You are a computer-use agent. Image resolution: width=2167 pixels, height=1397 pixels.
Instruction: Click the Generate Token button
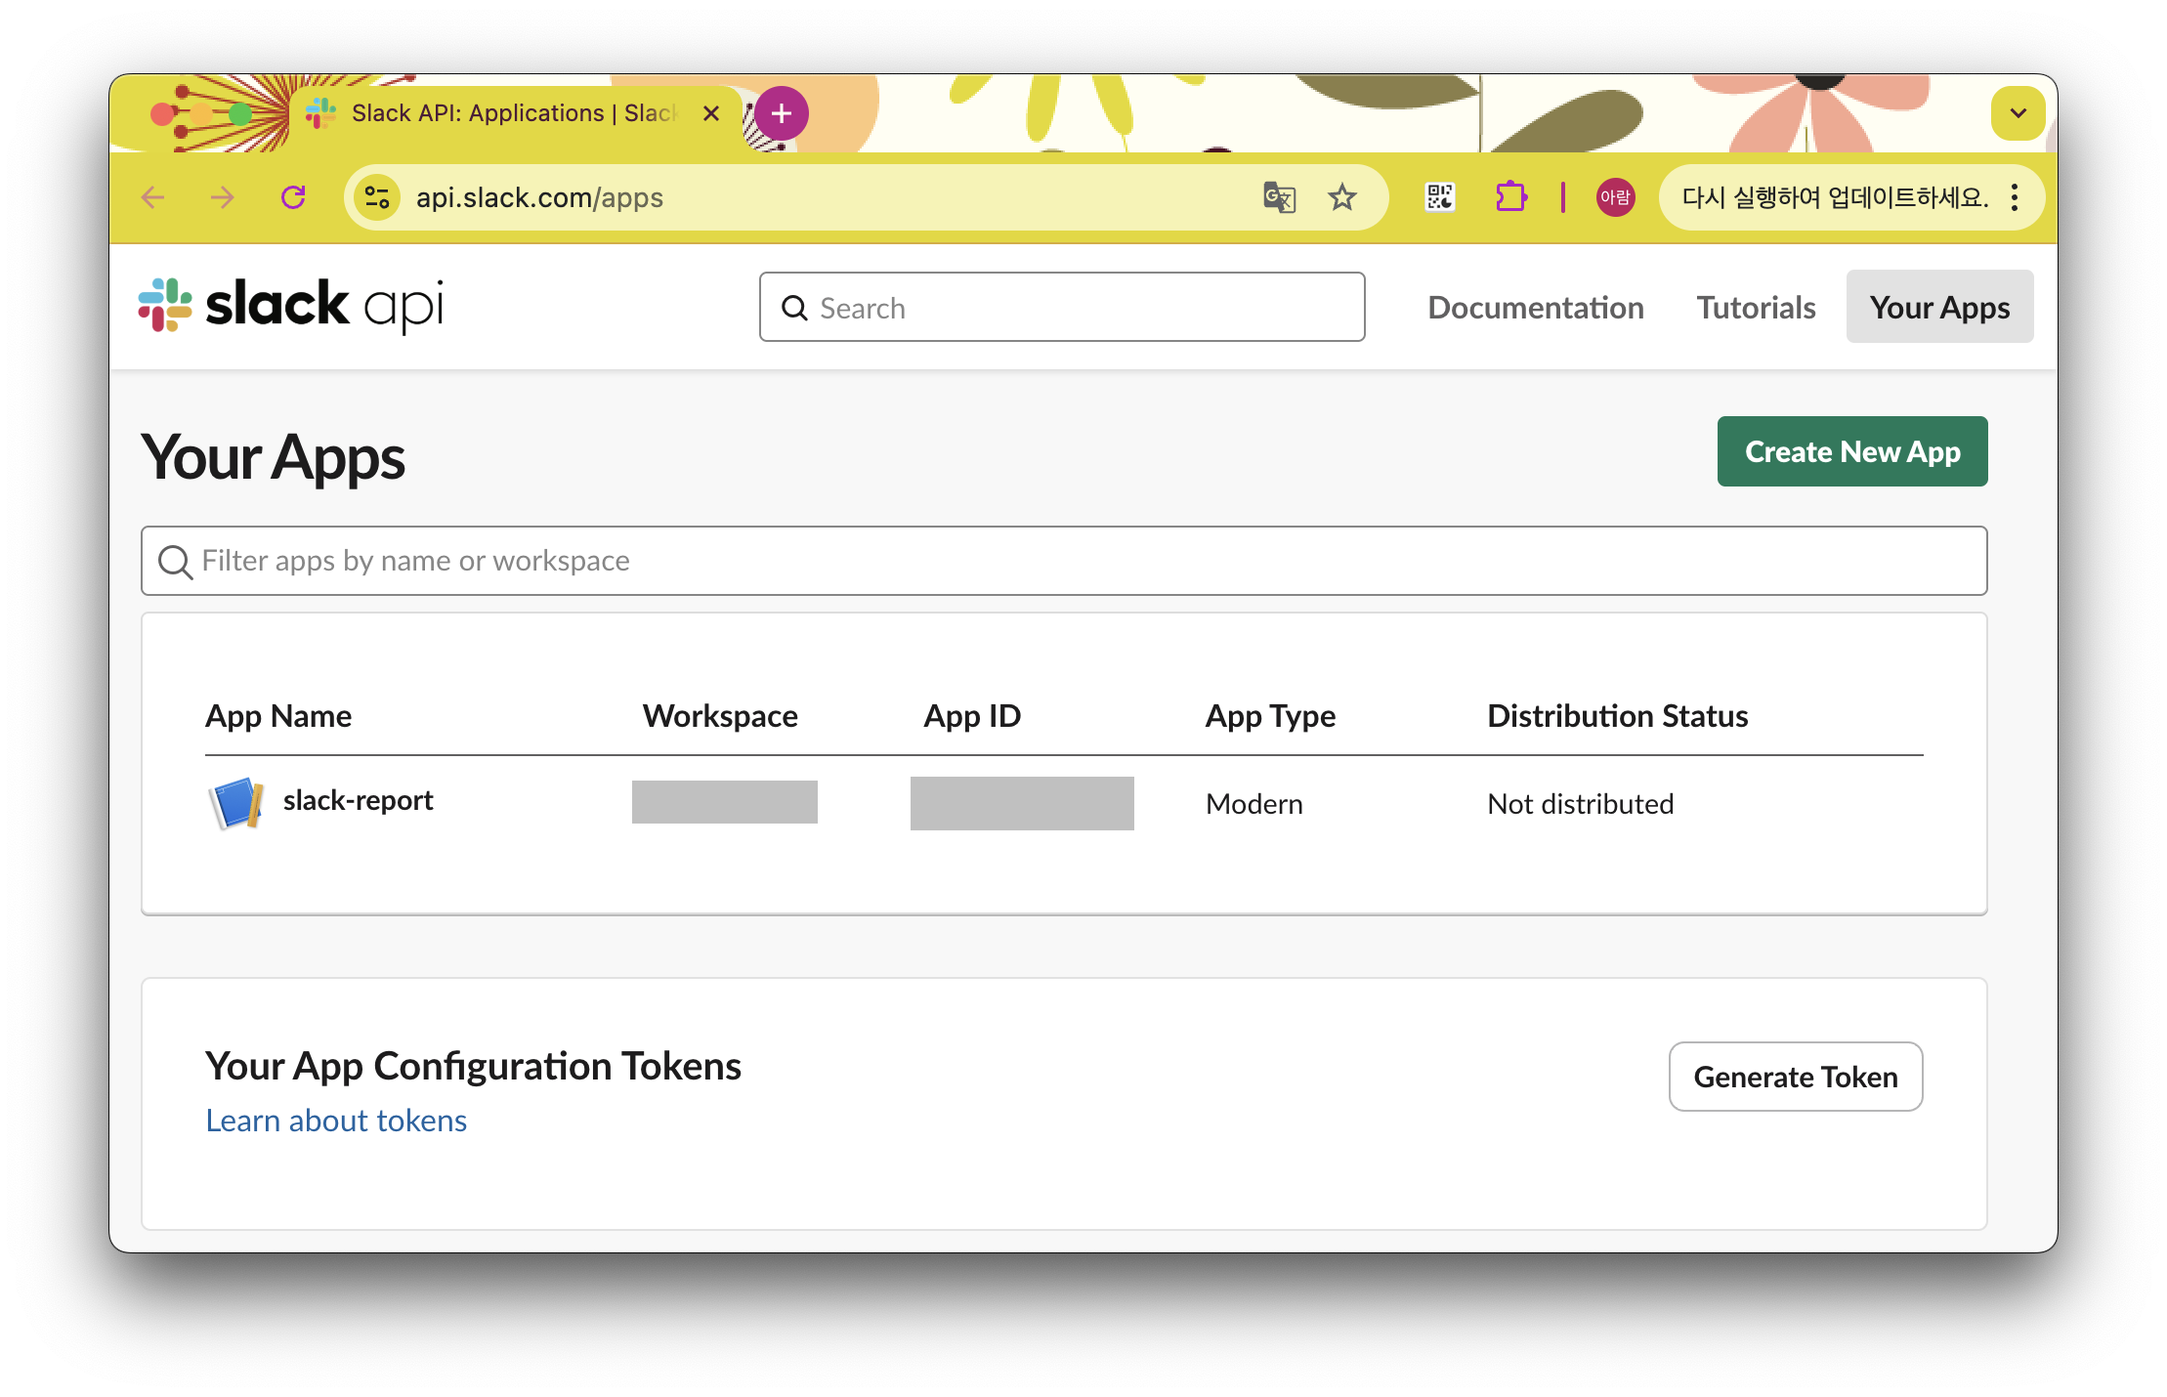coord(1795,1077)
